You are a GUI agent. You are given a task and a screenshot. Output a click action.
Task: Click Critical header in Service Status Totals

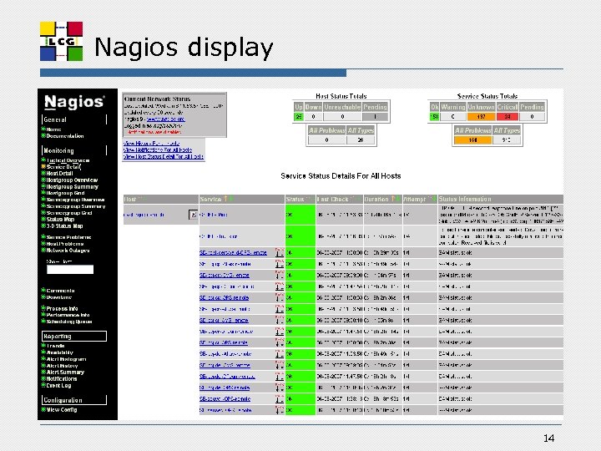coord(508,107)
